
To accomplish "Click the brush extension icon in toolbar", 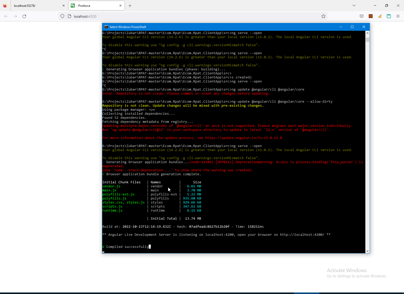I will pyautogui.click(x=380, y=16).
